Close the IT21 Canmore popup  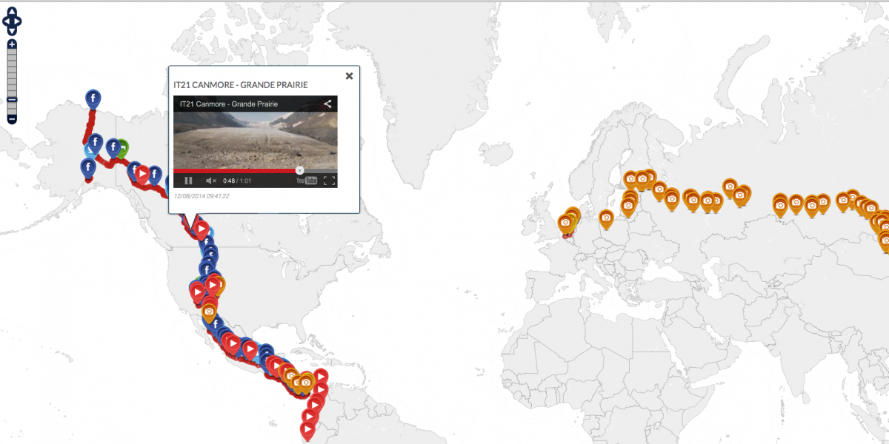[x=349, y=75]
